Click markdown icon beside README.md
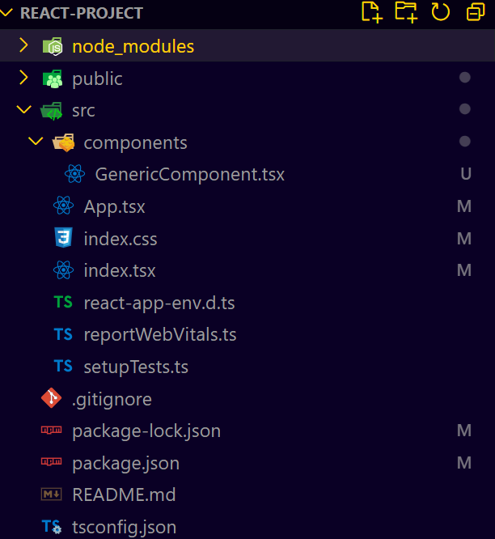The height and width of the screenshot is (539, 495). tap(52, 494)
